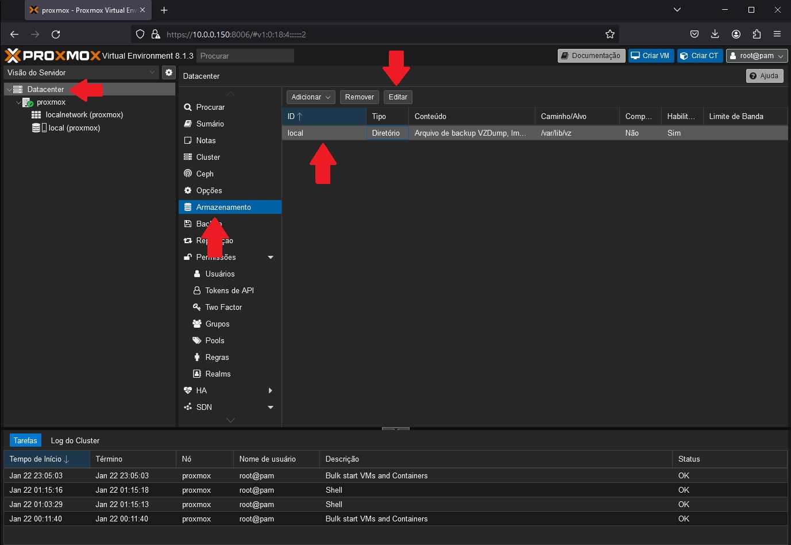Collapse the SDN submenu arrow
This screenshot has height=545, width=791.
(271, 407)
